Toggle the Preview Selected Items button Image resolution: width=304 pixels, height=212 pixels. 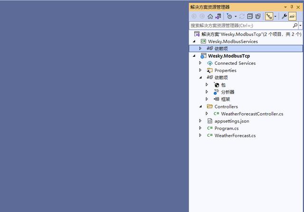[292, 17]
